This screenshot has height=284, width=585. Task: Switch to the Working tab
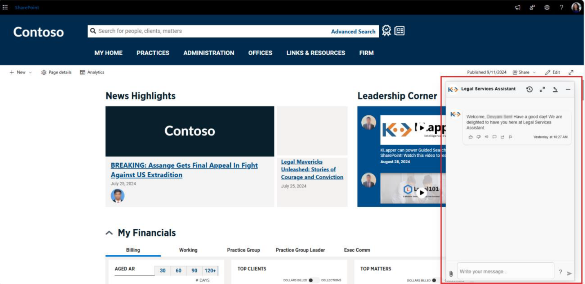(x=188, y=250)
